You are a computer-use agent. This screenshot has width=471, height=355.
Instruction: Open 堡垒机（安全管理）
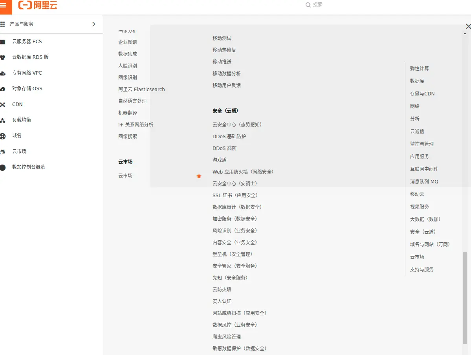233,254
